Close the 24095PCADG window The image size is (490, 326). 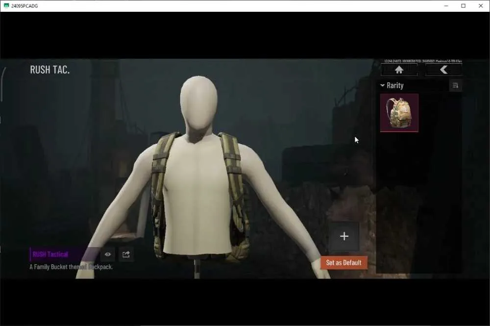481,6
